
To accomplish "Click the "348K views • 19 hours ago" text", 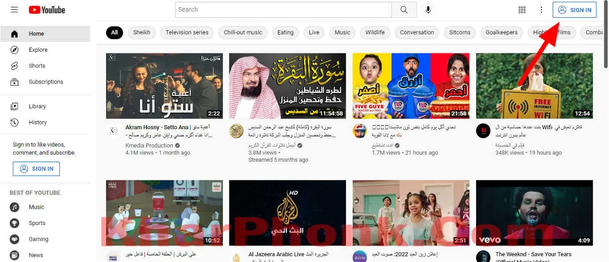I will point(529,153).
